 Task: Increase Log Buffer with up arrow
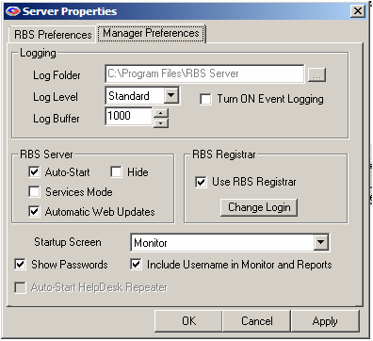pyautogui.click(x=161, y=113)
